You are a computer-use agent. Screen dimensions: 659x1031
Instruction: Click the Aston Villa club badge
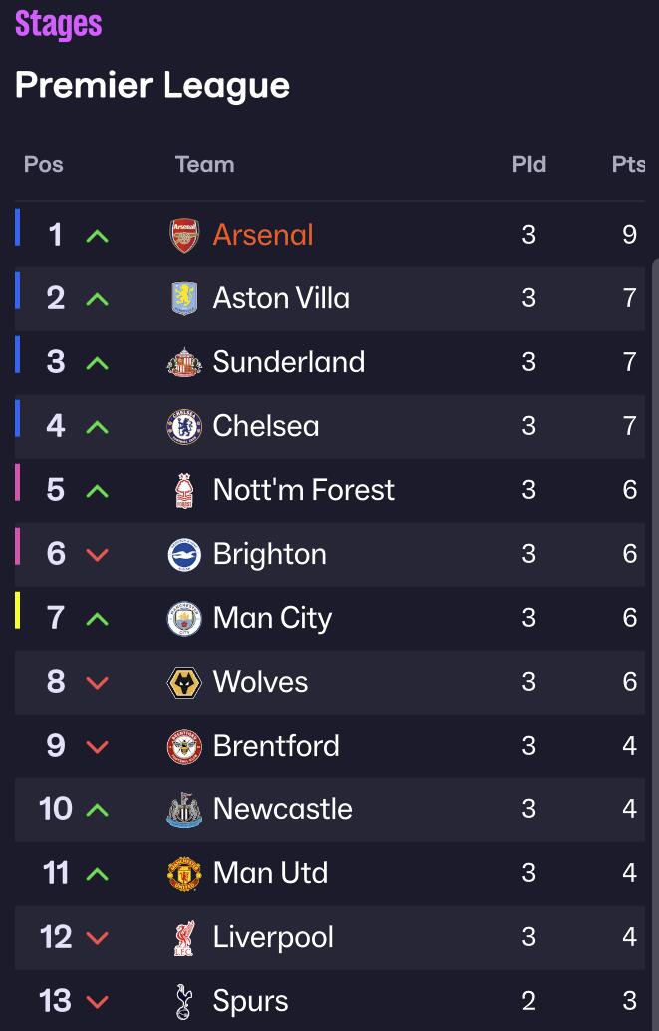click(184, 298)
